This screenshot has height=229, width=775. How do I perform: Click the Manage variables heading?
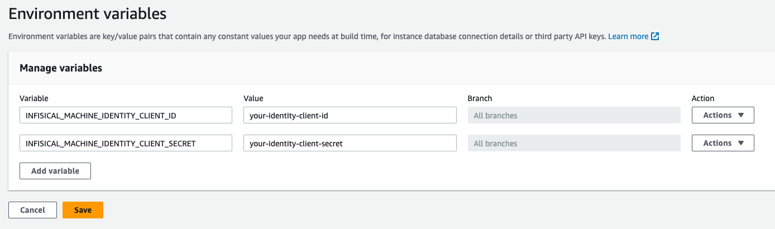pyautogui.click(x=61, y=68)
